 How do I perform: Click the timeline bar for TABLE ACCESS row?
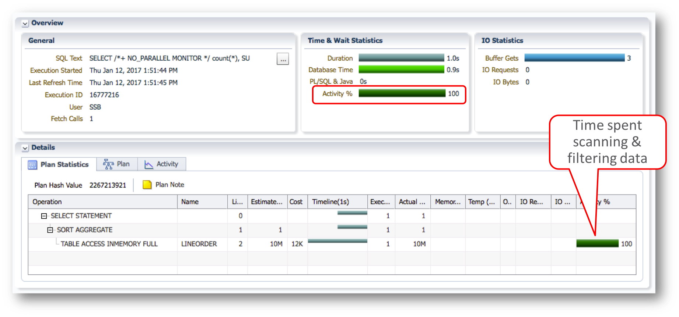(337, 241)
